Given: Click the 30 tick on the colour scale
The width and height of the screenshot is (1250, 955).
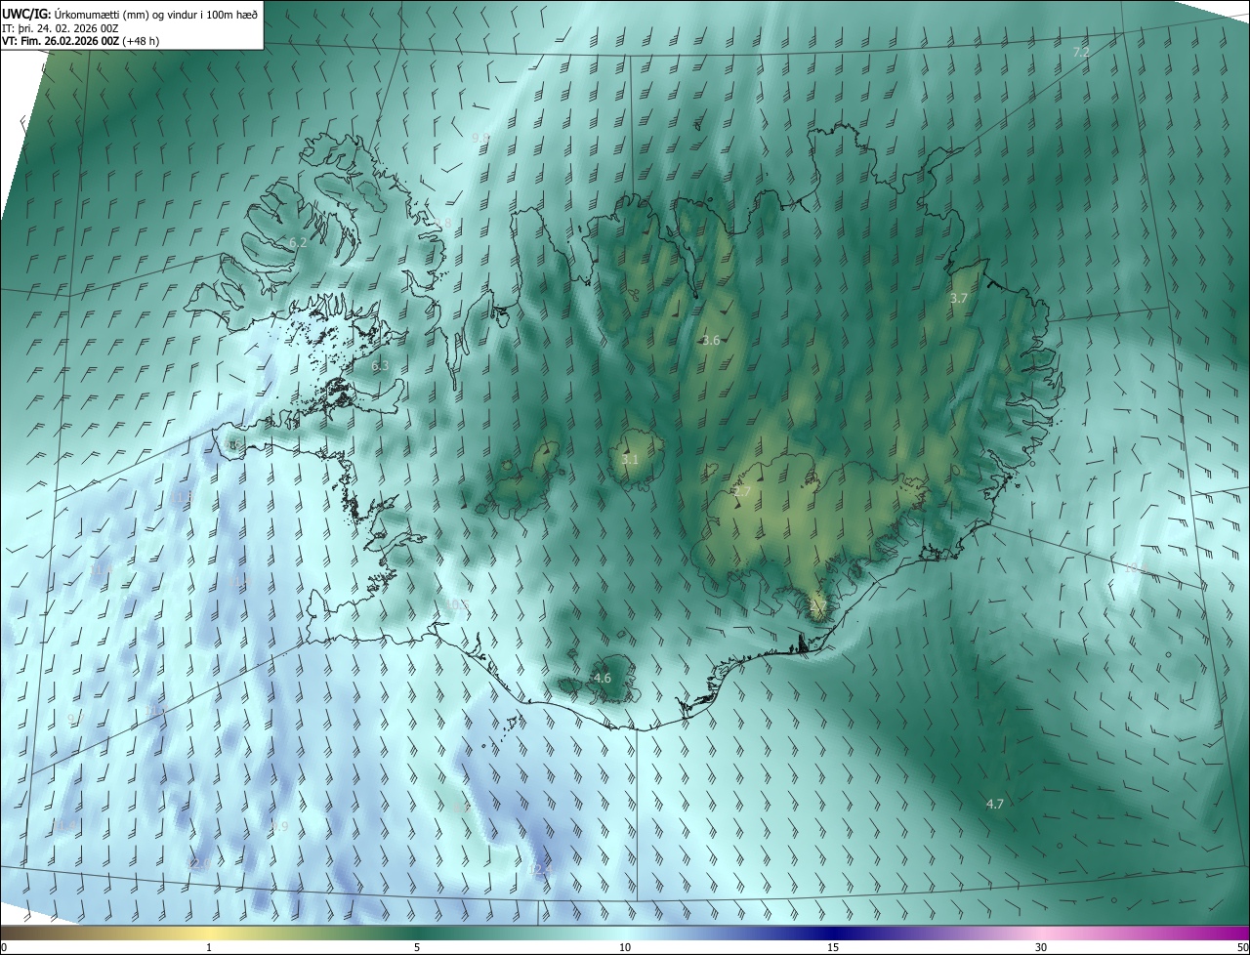Looking at the screenshot, I should [1041, 948].
